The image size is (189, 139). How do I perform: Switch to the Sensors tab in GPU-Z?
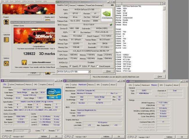[x=72, y=6]
